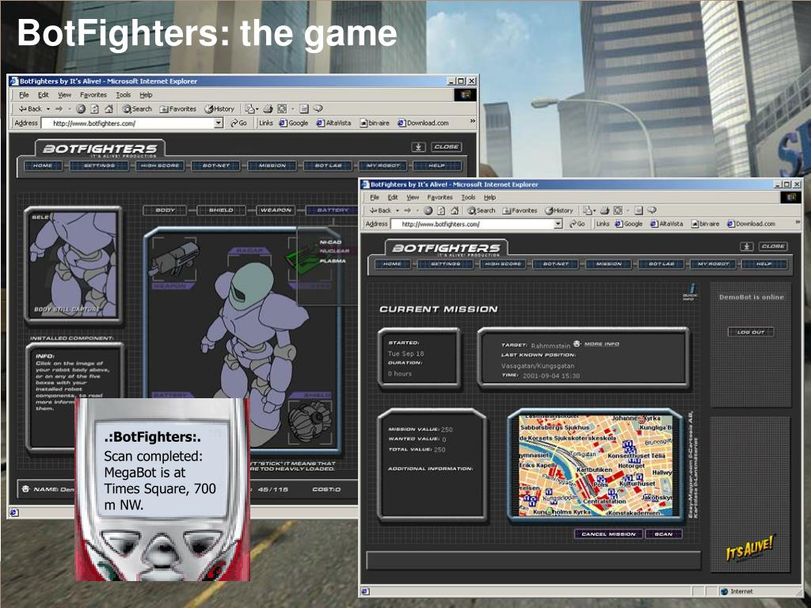Select WEAPON tab in Bot Lab
The height and width of the screenshot is (608, 811).
pos(276,211)
